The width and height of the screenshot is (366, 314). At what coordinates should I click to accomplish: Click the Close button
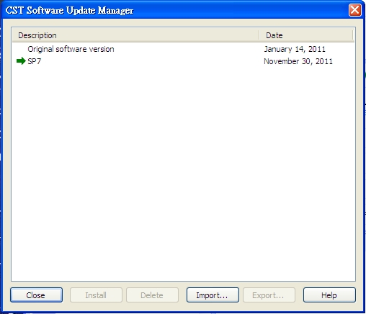(x=36, y=295)
